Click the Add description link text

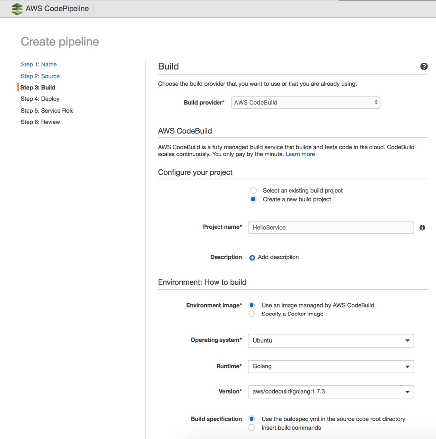tap(278, 257)
